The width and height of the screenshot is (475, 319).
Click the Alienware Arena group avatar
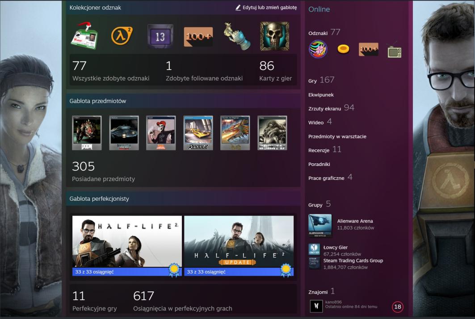[320, 225]
